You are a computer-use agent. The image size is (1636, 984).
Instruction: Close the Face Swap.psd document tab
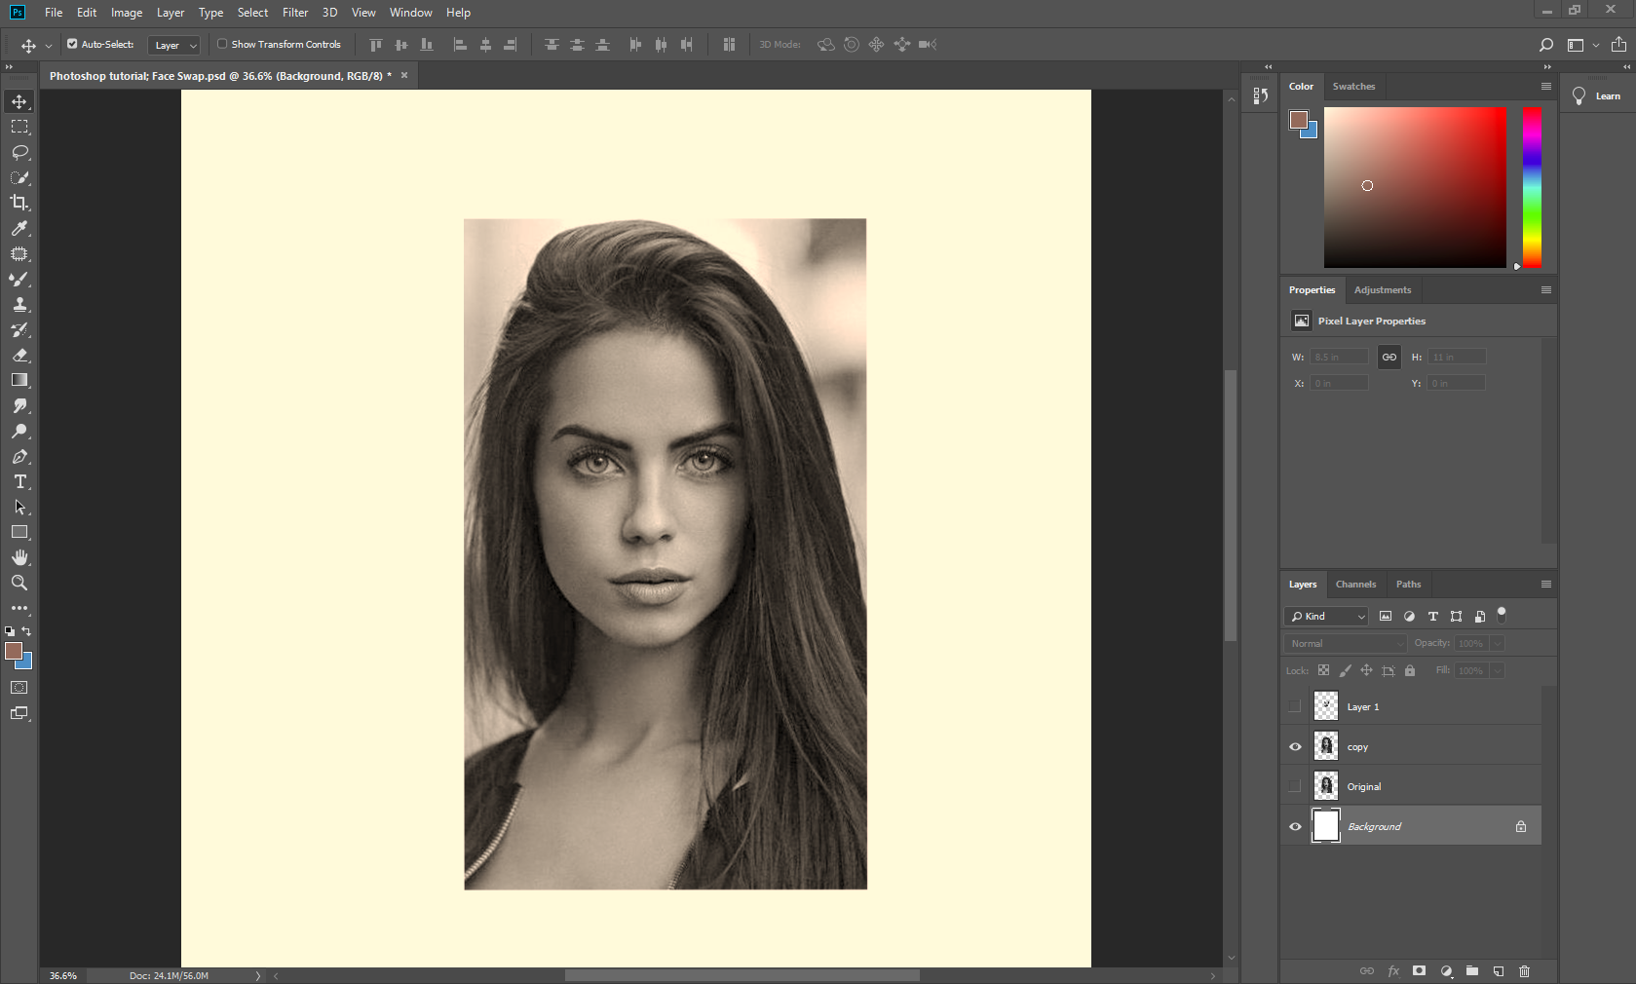404,75
